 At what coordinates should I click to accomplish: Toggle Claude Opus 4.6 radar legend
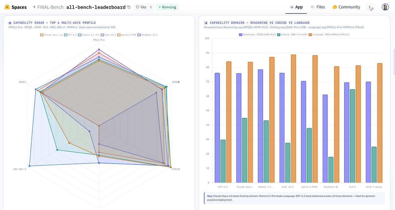point(51,35)
